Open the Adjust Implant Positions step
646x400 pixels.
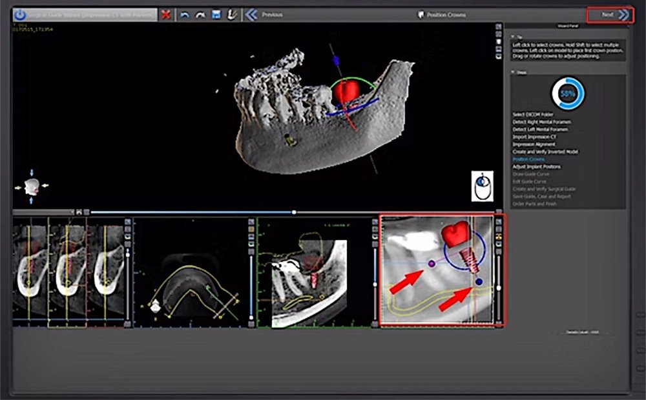pos(536,166)
